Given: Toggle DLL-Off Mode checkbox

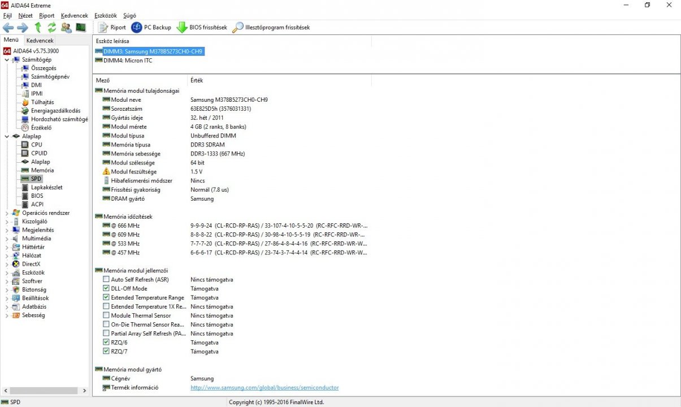Looking at the screenshot, I should point(106,288).
